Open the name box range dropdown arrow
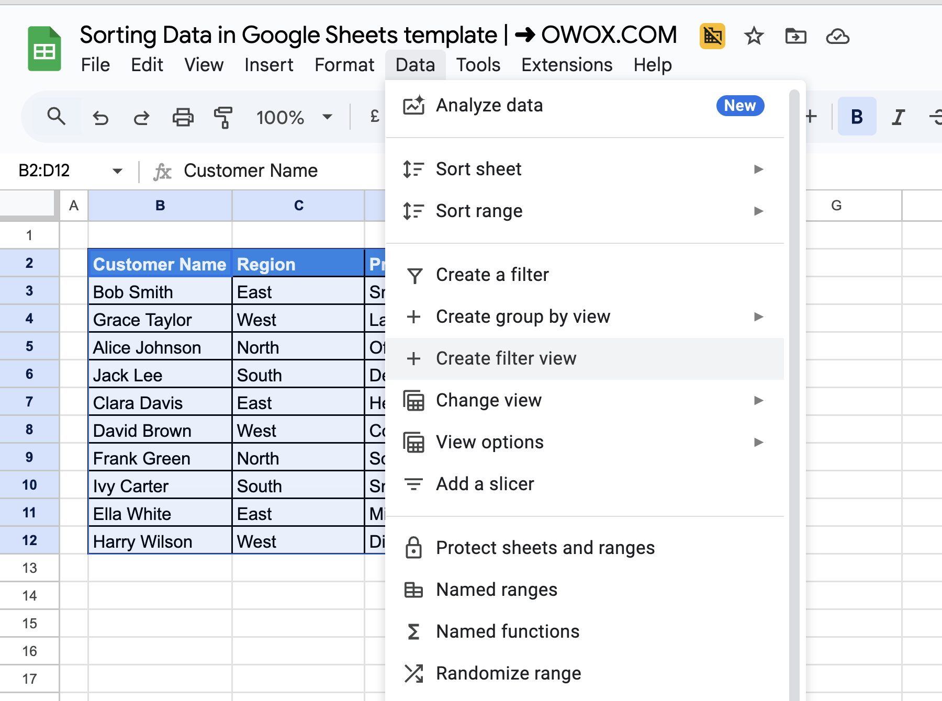The image size is (942, 701). tap(117, 171)
